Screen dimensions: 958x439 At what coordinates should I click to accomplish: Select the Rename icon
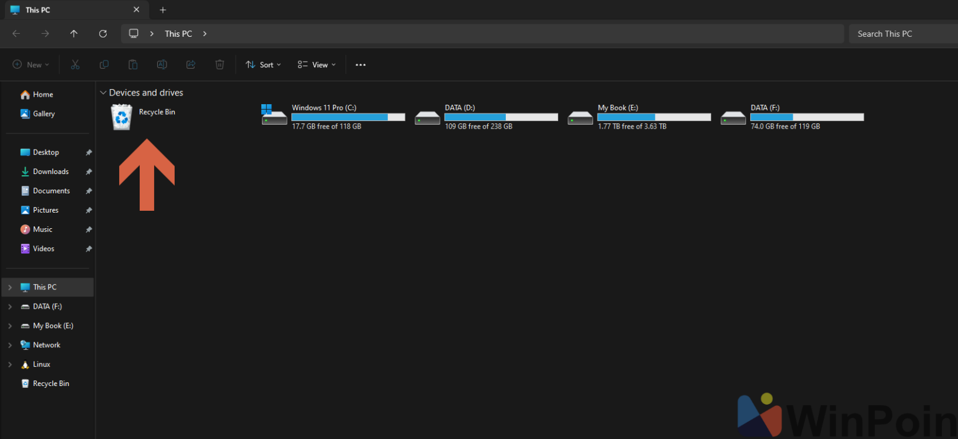162,64
